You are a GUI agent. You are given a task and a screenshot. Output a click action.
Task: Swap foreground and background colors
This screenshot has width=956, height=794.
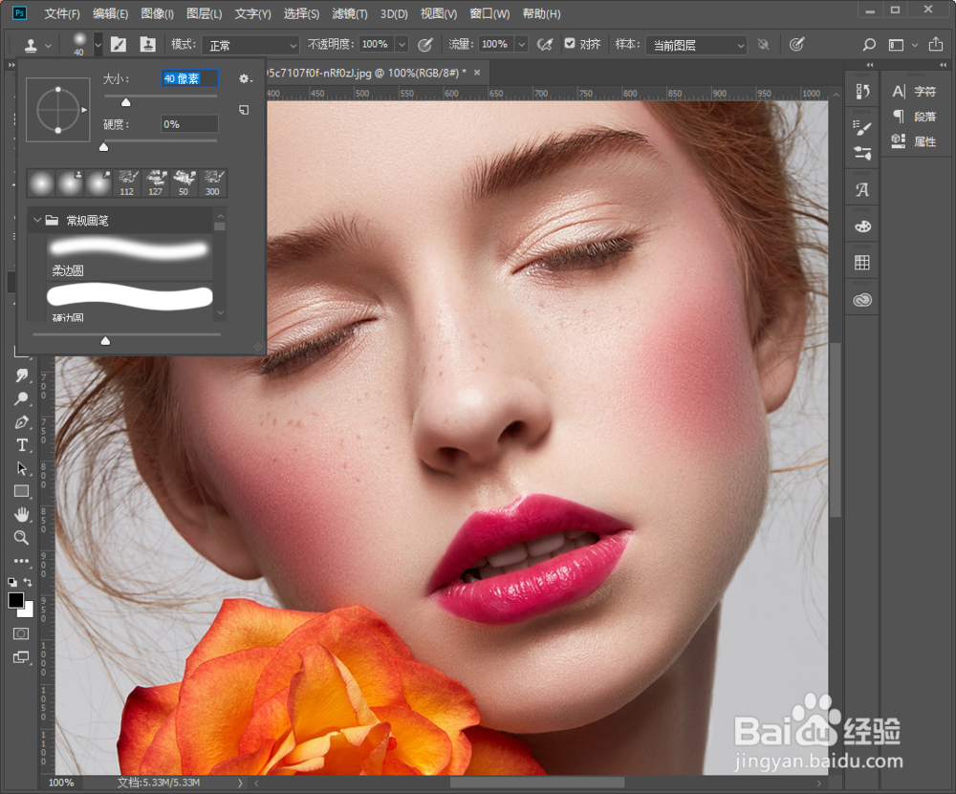pyautogui.click(x=28, y=582)
